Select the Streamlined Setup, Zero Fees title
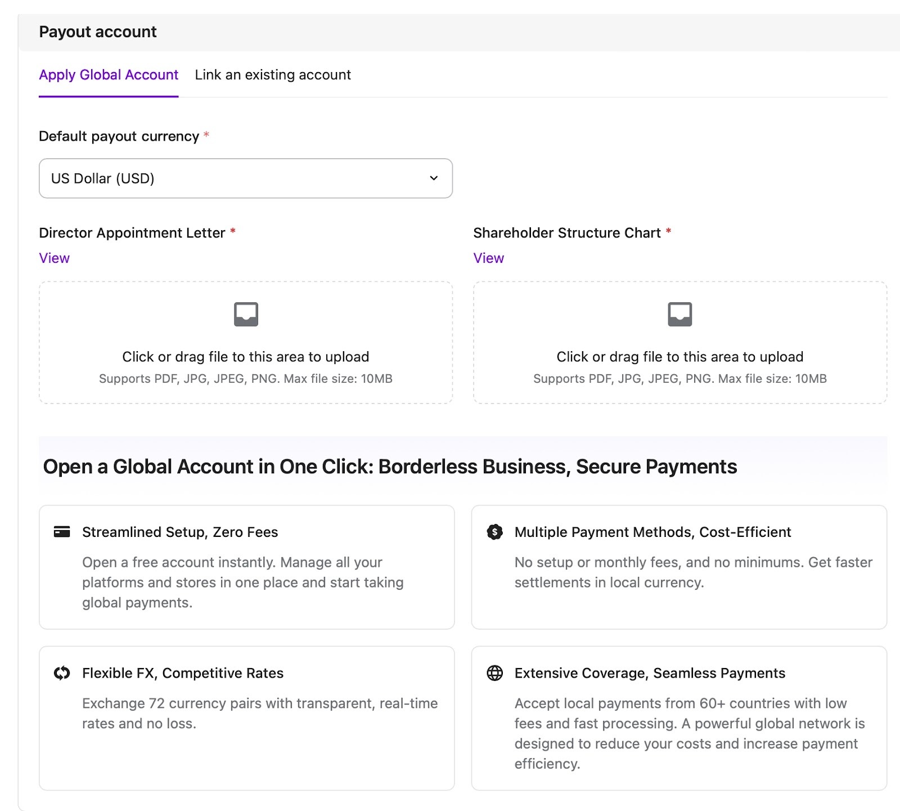Screen dimensions: 900x811 180,532
